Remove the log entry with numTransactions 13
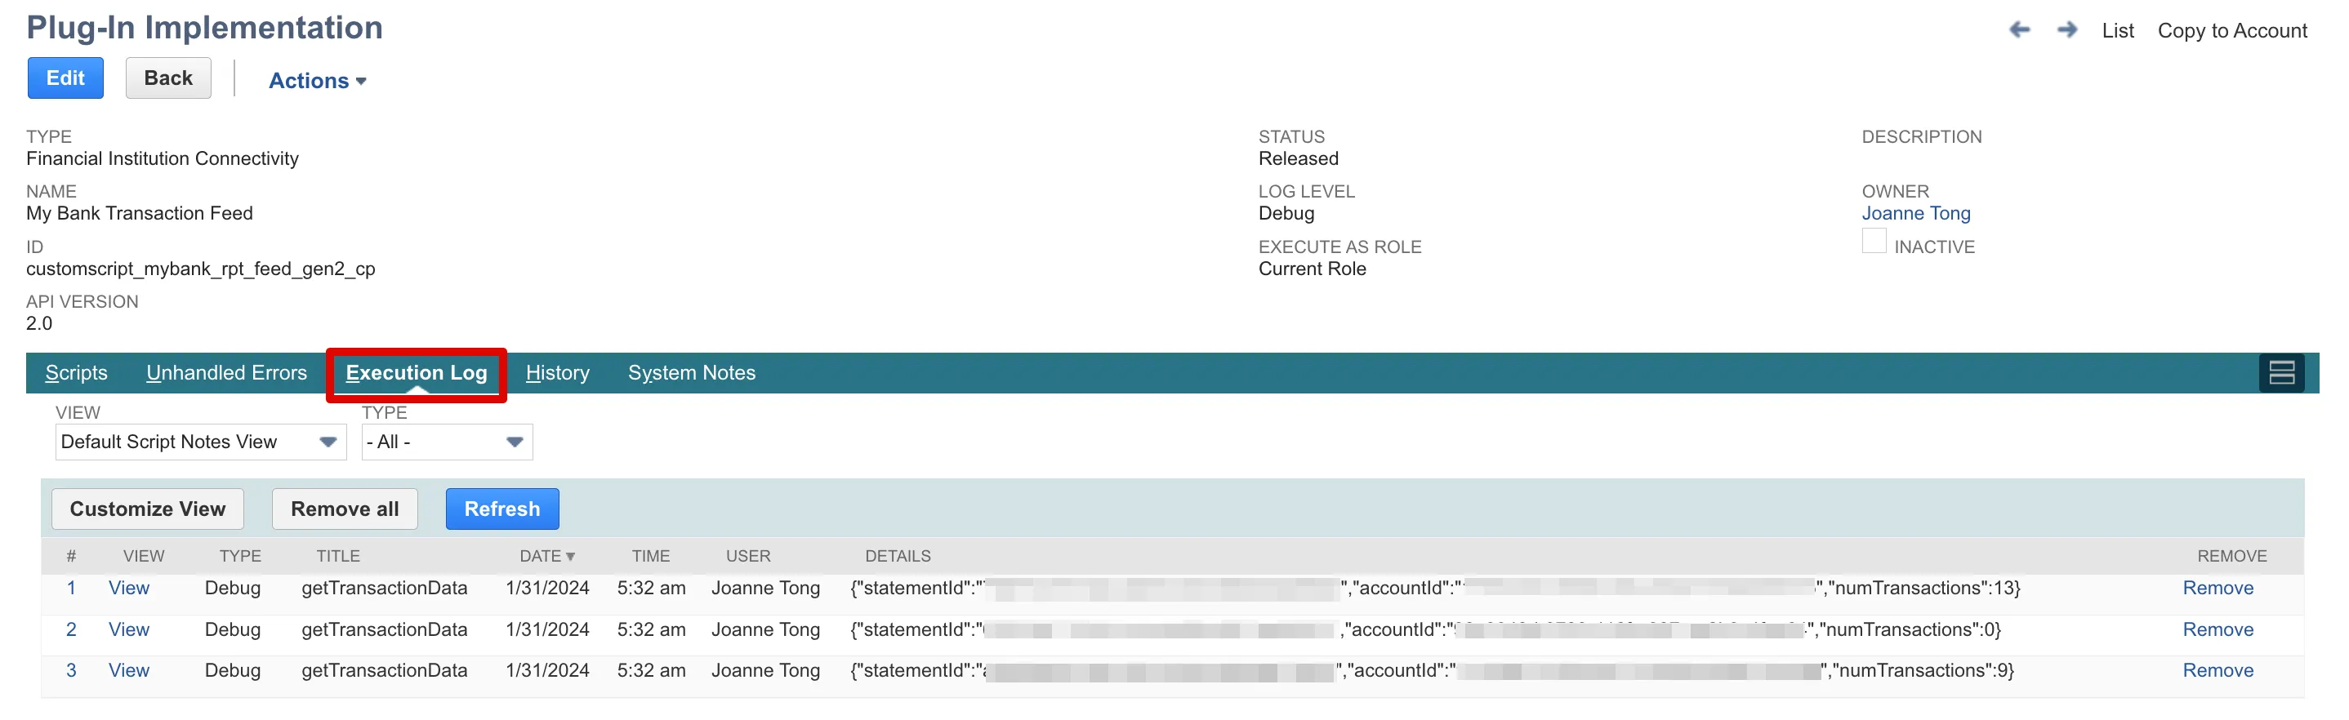The image size is (2349, 720). [x=2218, y=588]
